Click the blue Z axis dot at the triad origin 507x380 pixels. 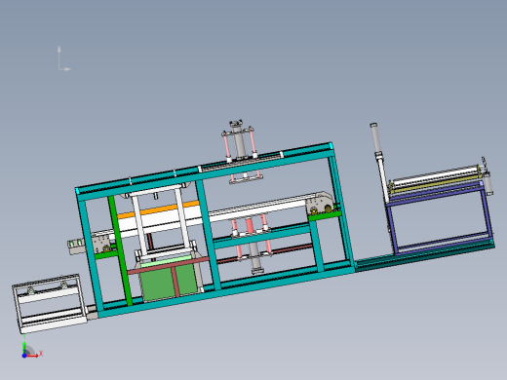24,356
